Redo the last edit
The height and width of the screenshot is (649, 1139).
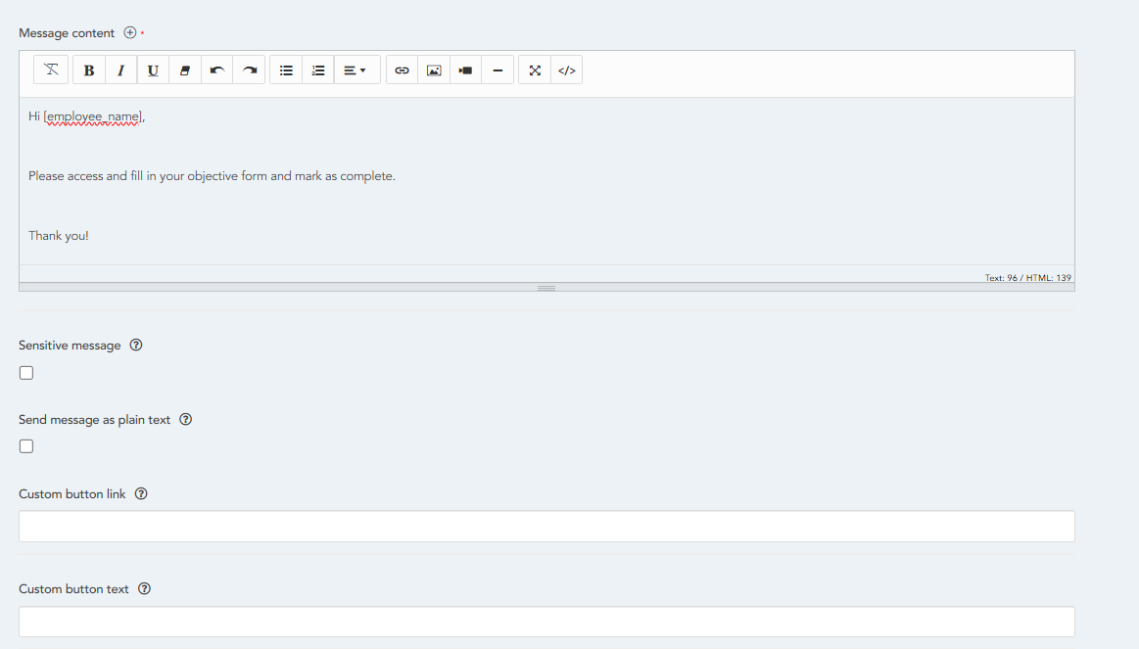click(250, 70)
